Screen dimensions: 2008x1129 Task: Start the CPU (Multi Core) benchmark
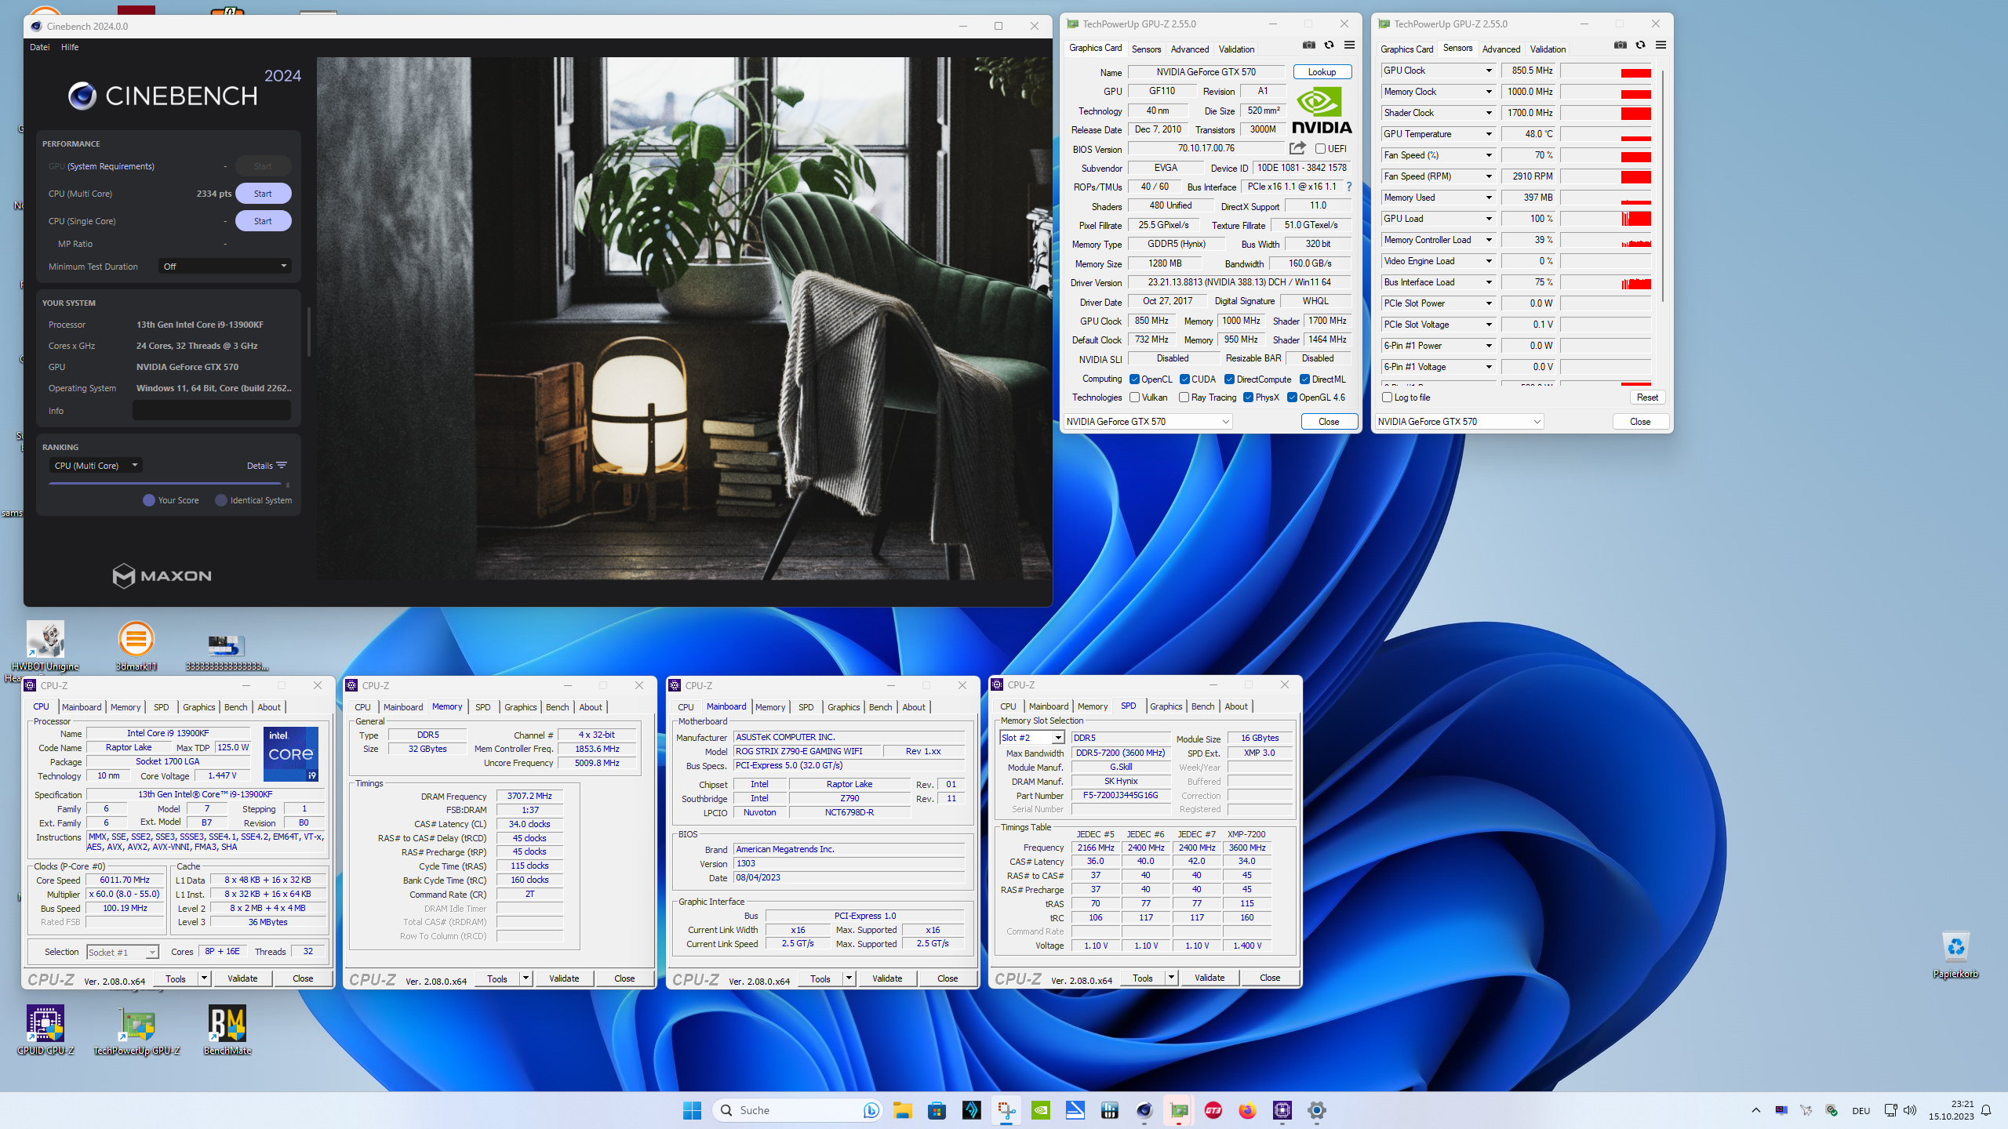click(263, 194)
